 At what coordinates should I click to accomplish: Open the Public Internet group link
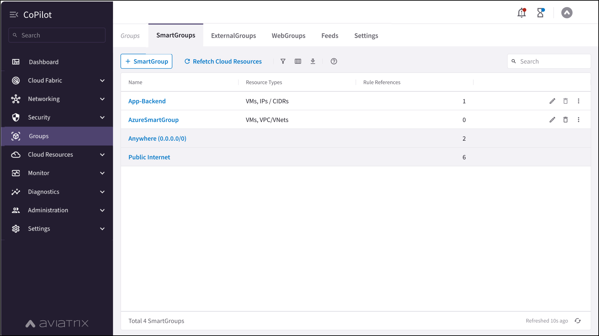click(149, 157)
